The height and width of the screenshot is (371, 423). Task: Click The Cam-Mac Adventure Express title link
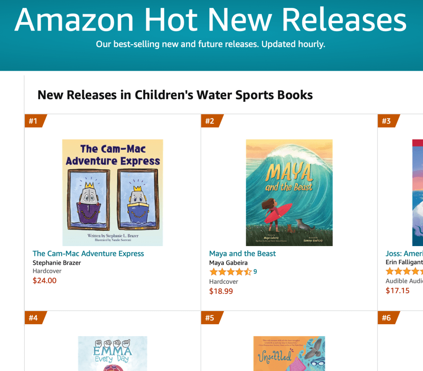click(x=88, y=254)
